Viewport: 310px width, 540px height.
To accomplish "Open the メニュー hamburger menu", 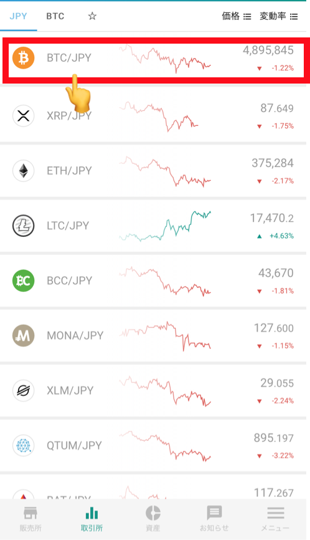I will click(x=275, y=519).
